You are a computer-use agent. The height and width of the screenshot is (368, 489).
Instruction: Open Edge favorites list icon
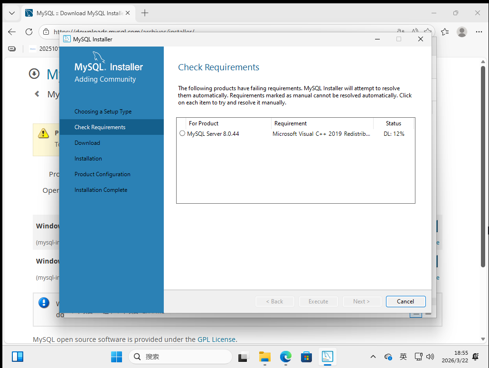pyautogui.click(x=445, y=31)
